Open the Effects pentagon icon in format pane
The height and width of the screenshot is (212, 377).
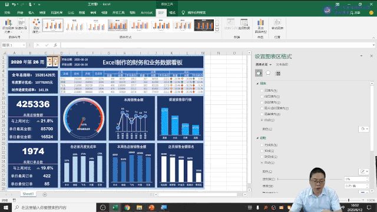268,73
